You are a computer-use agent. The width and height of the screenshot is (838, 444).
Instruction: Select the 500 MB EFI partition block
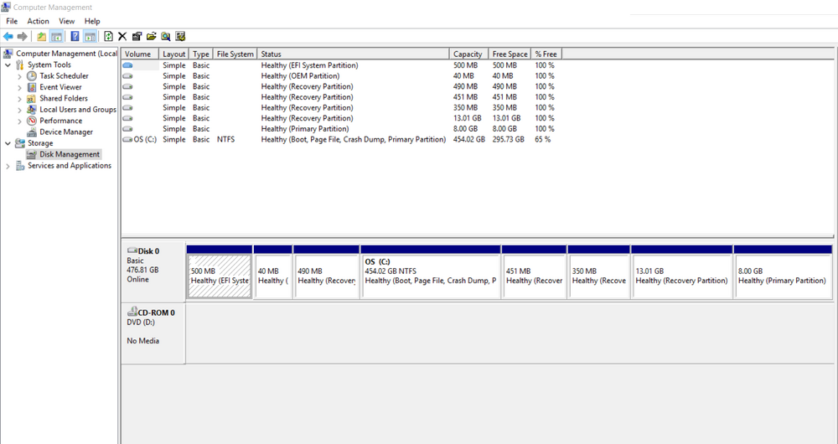tap(220, 276)
